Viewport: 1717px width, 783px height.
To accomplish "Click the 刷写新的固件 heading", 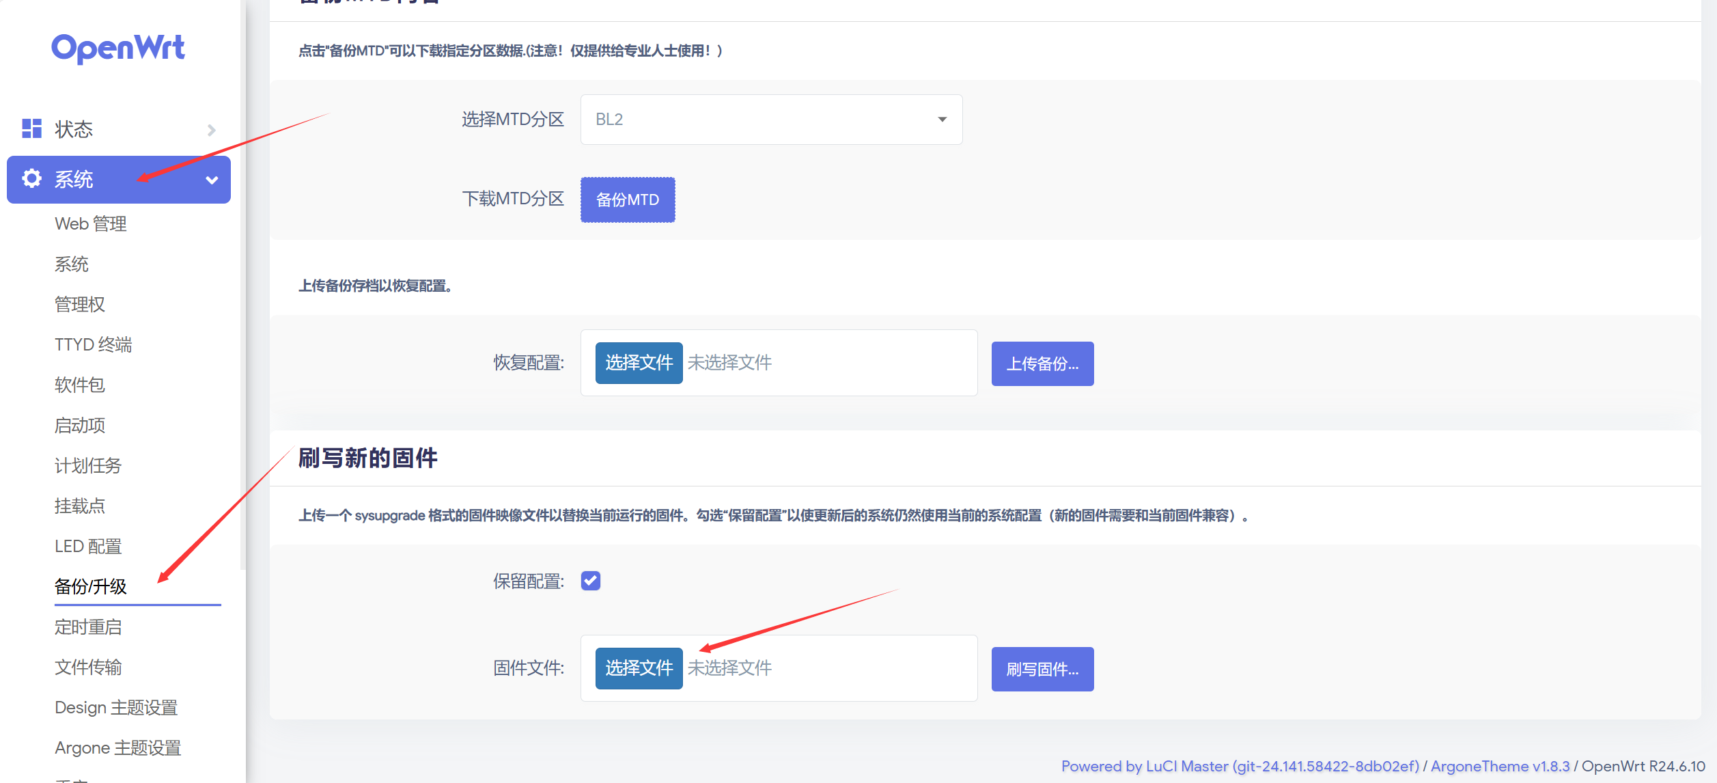I will 368,458.
